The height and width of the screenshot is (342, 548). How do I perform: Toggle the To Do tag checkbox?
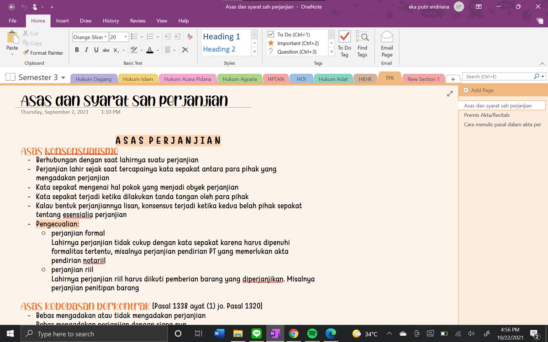271,35
